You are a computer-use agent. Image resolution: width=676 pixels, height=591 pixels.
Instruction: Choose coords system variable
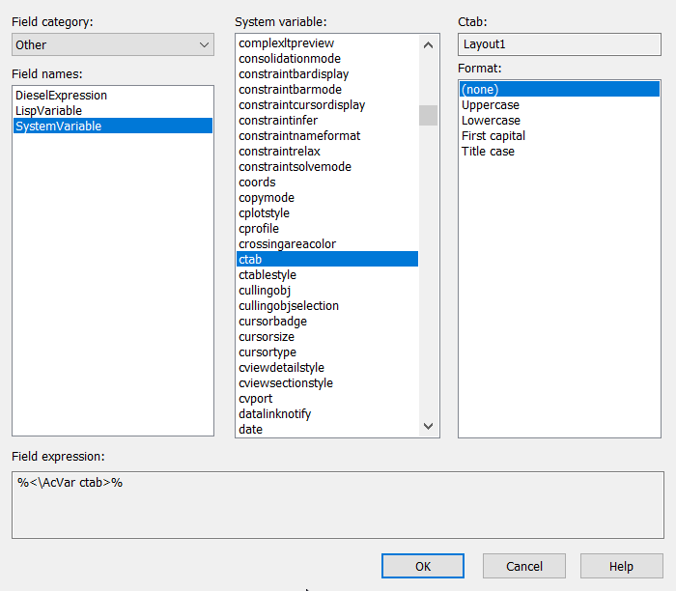pos(327,182)
